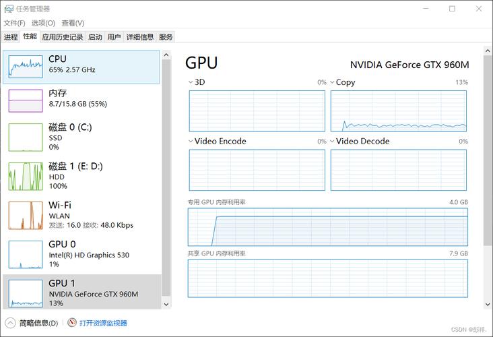The width and height of the screenshot is (493, 337).
Task: Click right pane scrollbar down arrow
Action: coord(488,304)
